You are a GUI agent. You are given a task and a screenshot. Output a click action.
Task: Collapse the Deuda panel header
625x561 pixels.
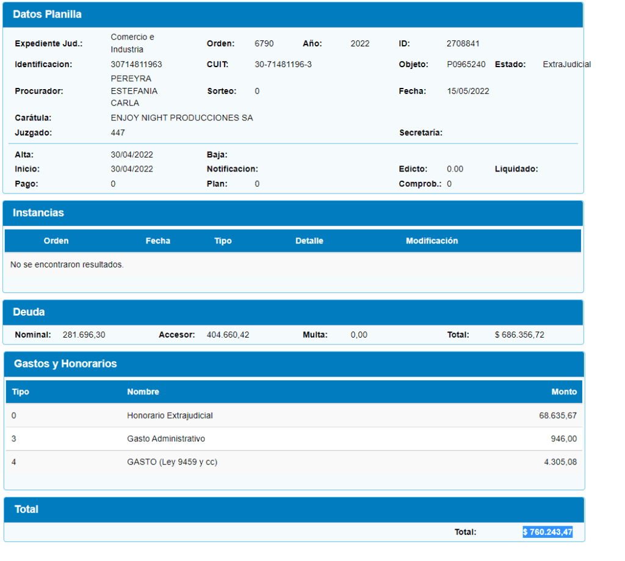tap(292, 312)
